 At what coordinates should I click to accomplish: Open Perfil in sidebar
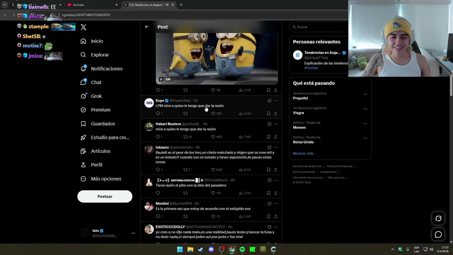pos(91,165)
